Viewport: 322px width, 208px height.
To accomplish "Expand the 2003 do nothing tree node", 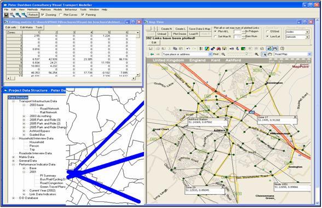I will click(24, 116).
